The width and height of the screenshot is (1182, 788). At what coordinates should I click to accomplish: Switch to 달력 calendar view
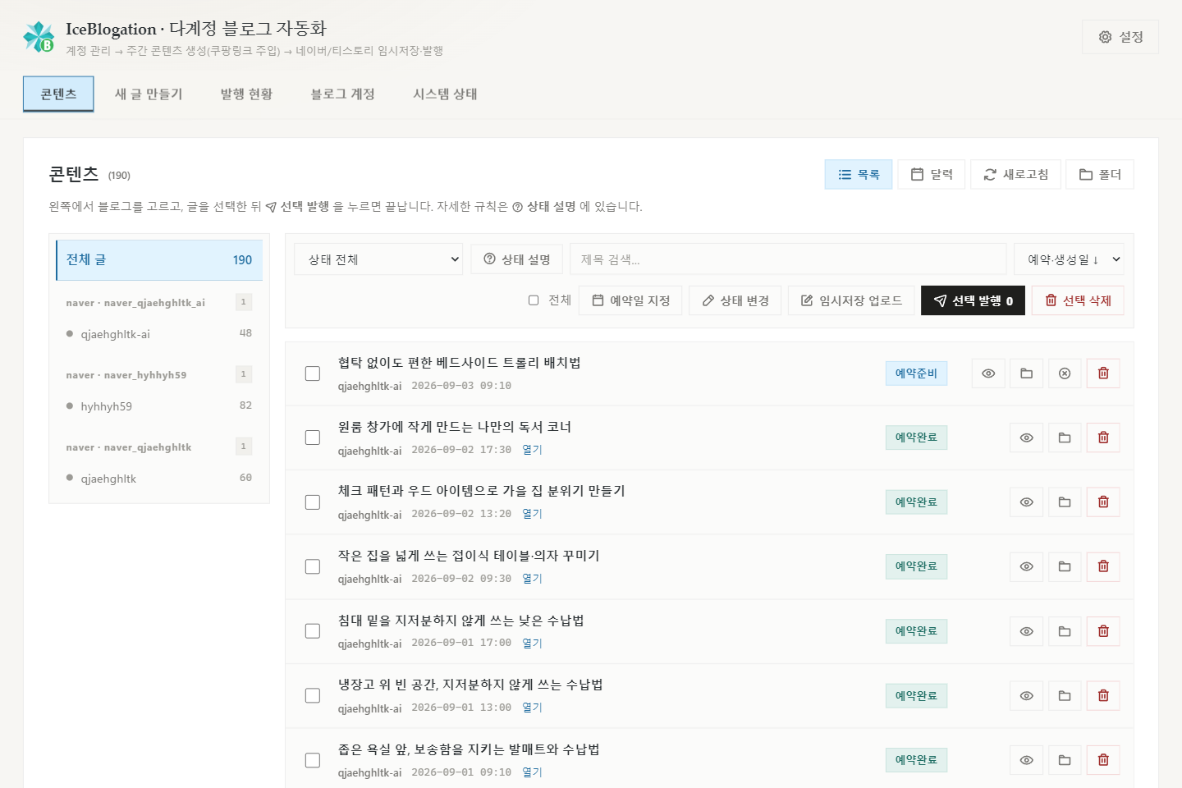(932, 174)
